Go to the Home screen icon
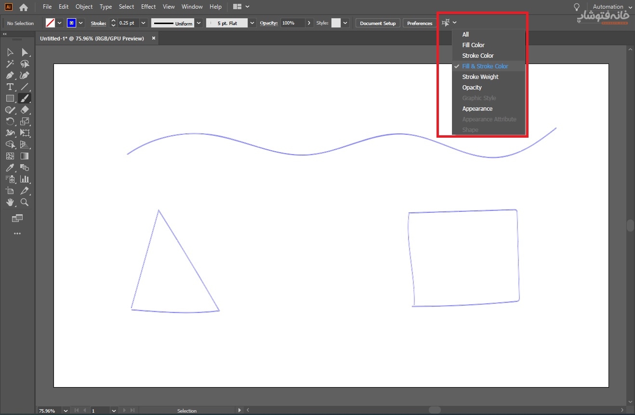 [x=24, y=7]
